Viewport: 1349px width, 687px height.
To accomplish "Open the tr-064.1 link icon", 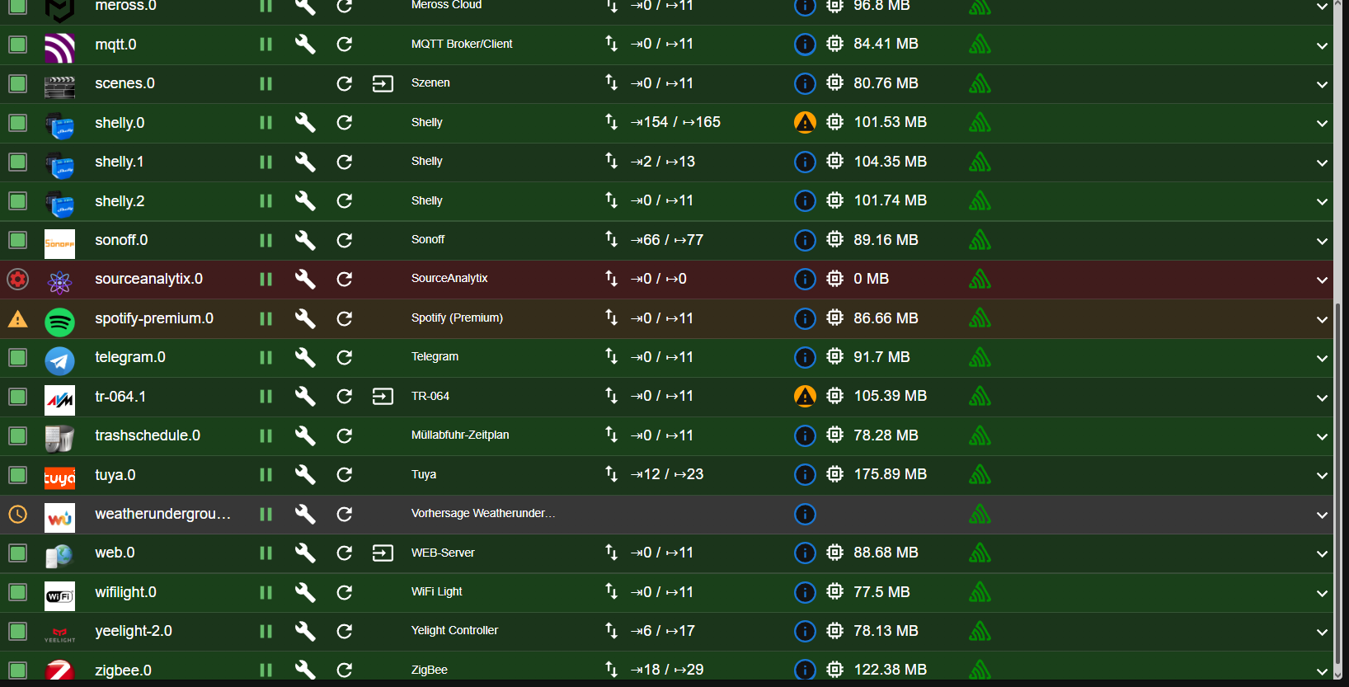I will pyautogui.click(x=383, y=397).
